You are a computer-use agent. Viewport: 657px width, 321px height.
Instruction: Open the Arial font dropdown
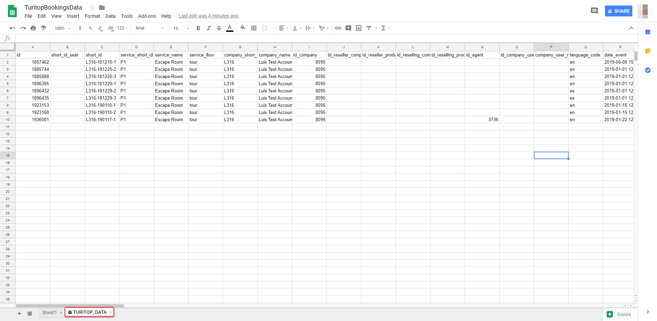[x=150, y=28]
